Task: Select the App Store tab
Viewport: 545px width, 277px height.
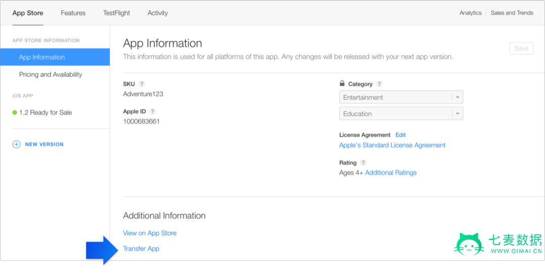Action: tap(28, 13)
